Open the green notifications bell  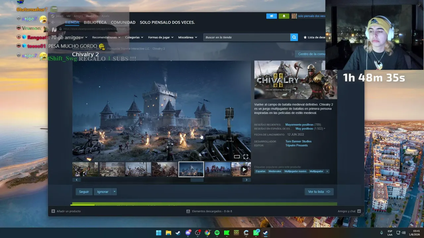(x=284, y=16)
